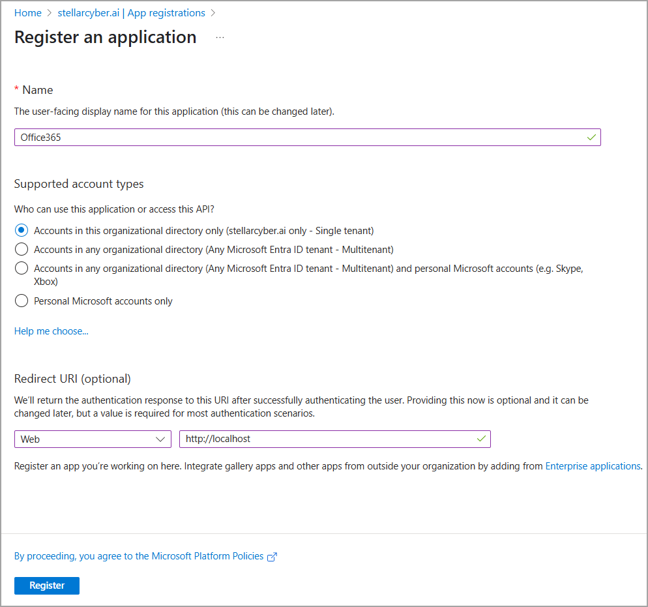
Task: Click the http://localhost redirect URI field
Action: click(326, 439)
